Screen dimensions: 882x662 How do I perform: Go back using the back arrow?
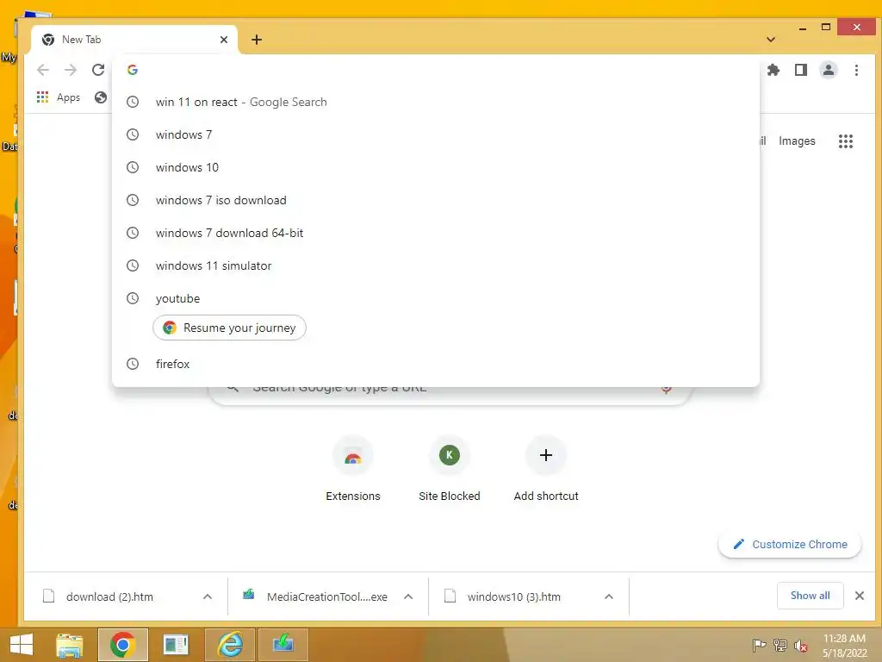click(x=43, y=70)
